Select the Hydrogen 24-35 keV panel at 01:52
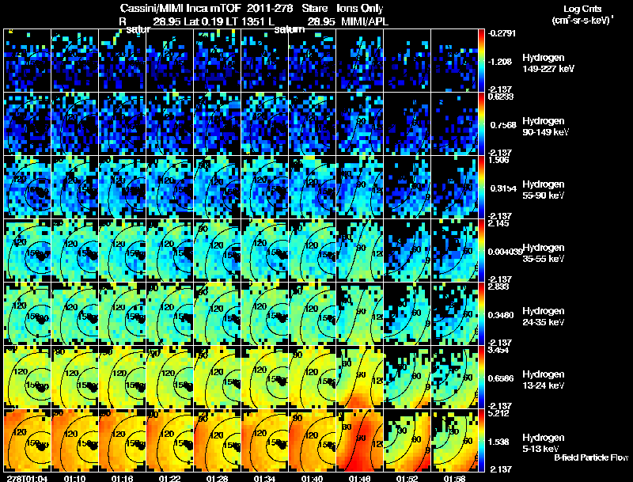633x482 pixels. click(407, 314)
